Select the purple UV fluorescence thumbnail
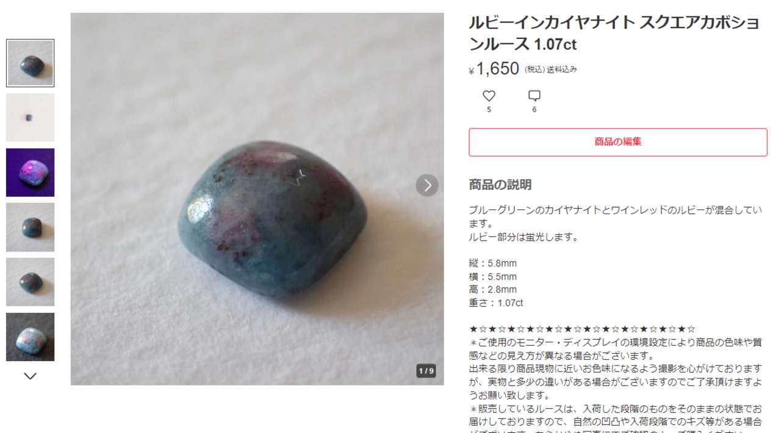The width and height of the screenshot is (781, 433). (31, 172)
